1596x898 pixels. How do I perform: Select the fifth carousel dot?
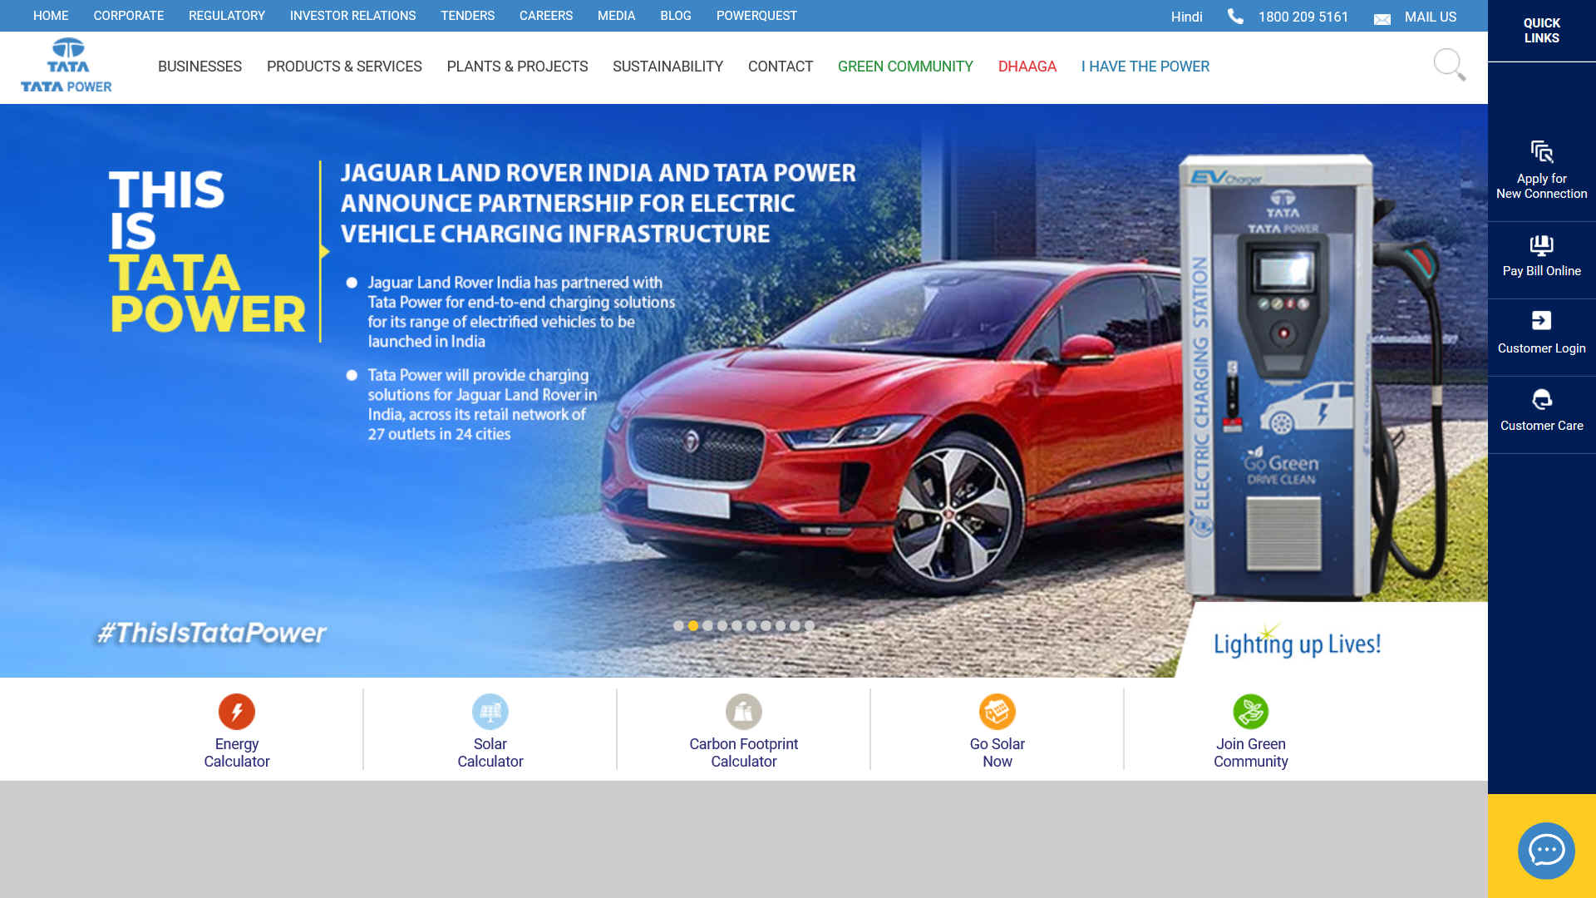point(736,626)
